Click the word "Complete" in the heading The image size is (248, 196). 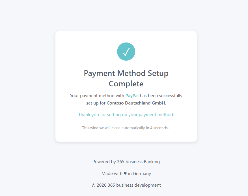tap(126, 84)
